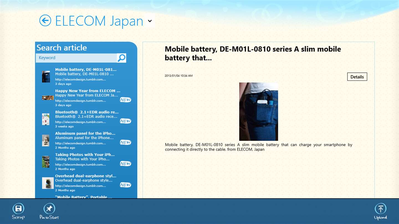Click the Keyword search field

point(76,58)
